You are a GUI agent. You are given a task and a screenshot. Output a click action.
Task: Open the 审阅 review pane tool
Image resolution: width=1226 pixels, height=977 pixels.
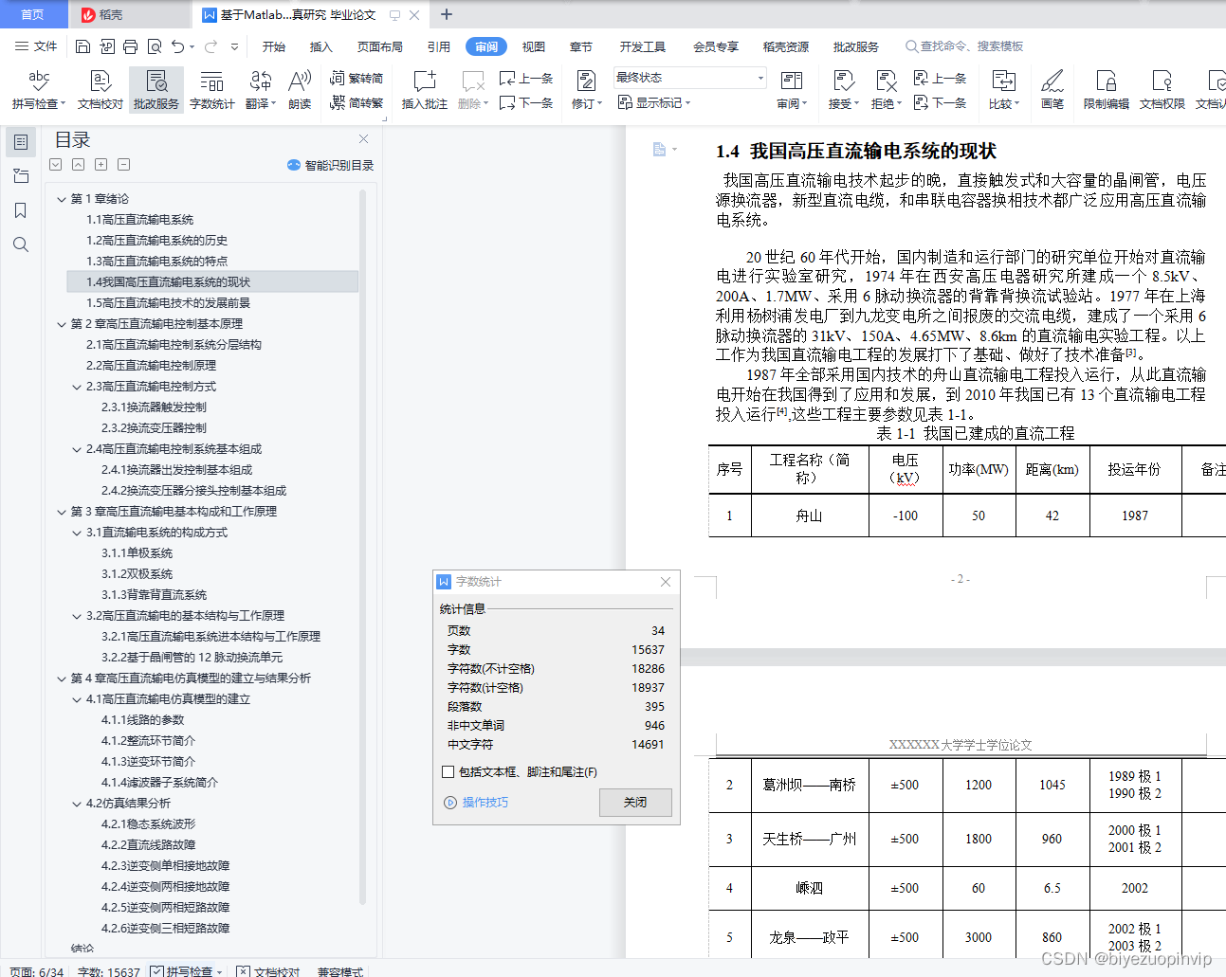[792, 90]
